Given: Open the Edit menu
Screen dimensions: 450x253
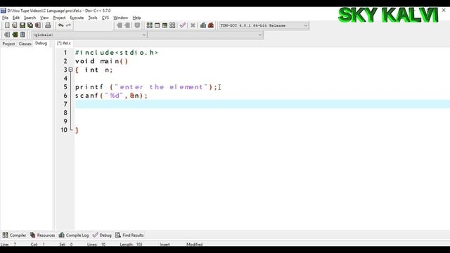Looking at the screenshot, I should (x=16, y=18).
